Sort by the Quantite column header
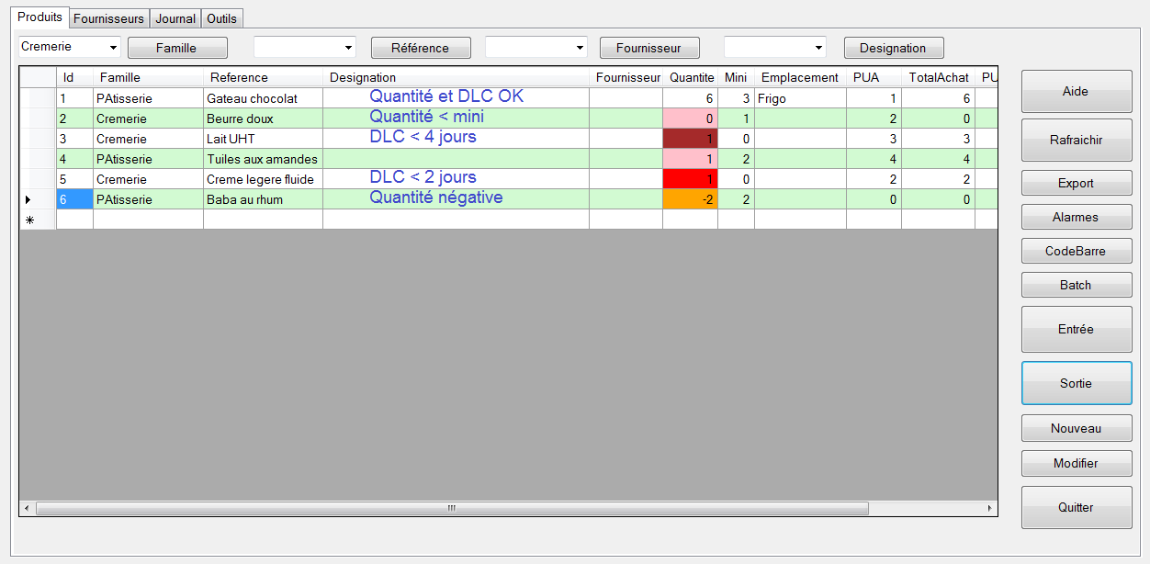This screenshot has width=1150, height=564. [x=690, y=77]
